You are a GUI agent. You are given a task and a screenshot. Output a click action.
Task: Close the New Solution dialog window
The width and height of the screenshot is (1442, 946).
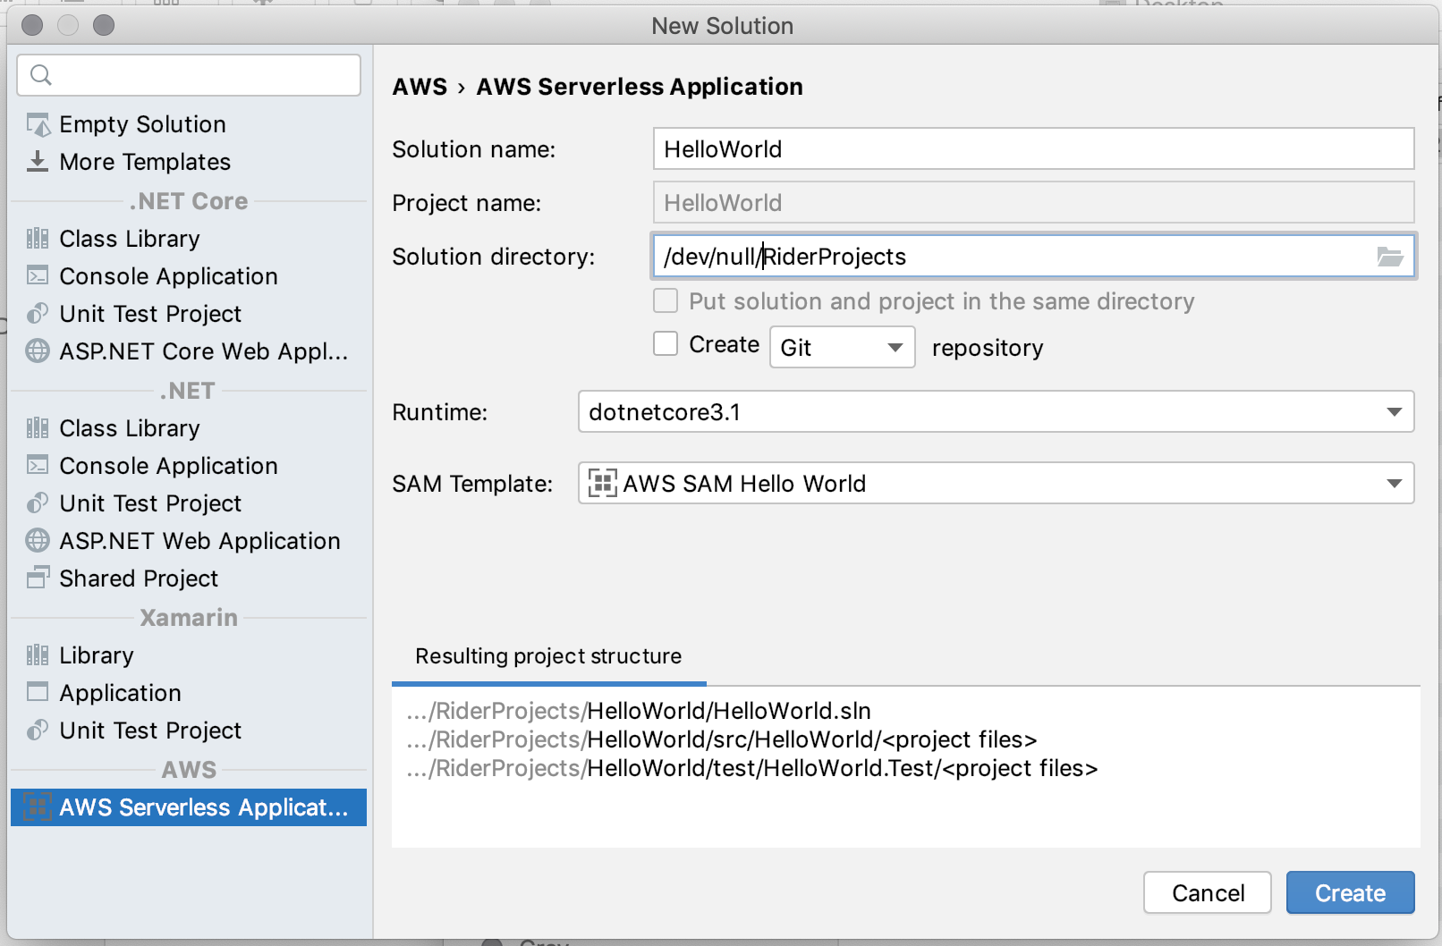coord(32,25)
